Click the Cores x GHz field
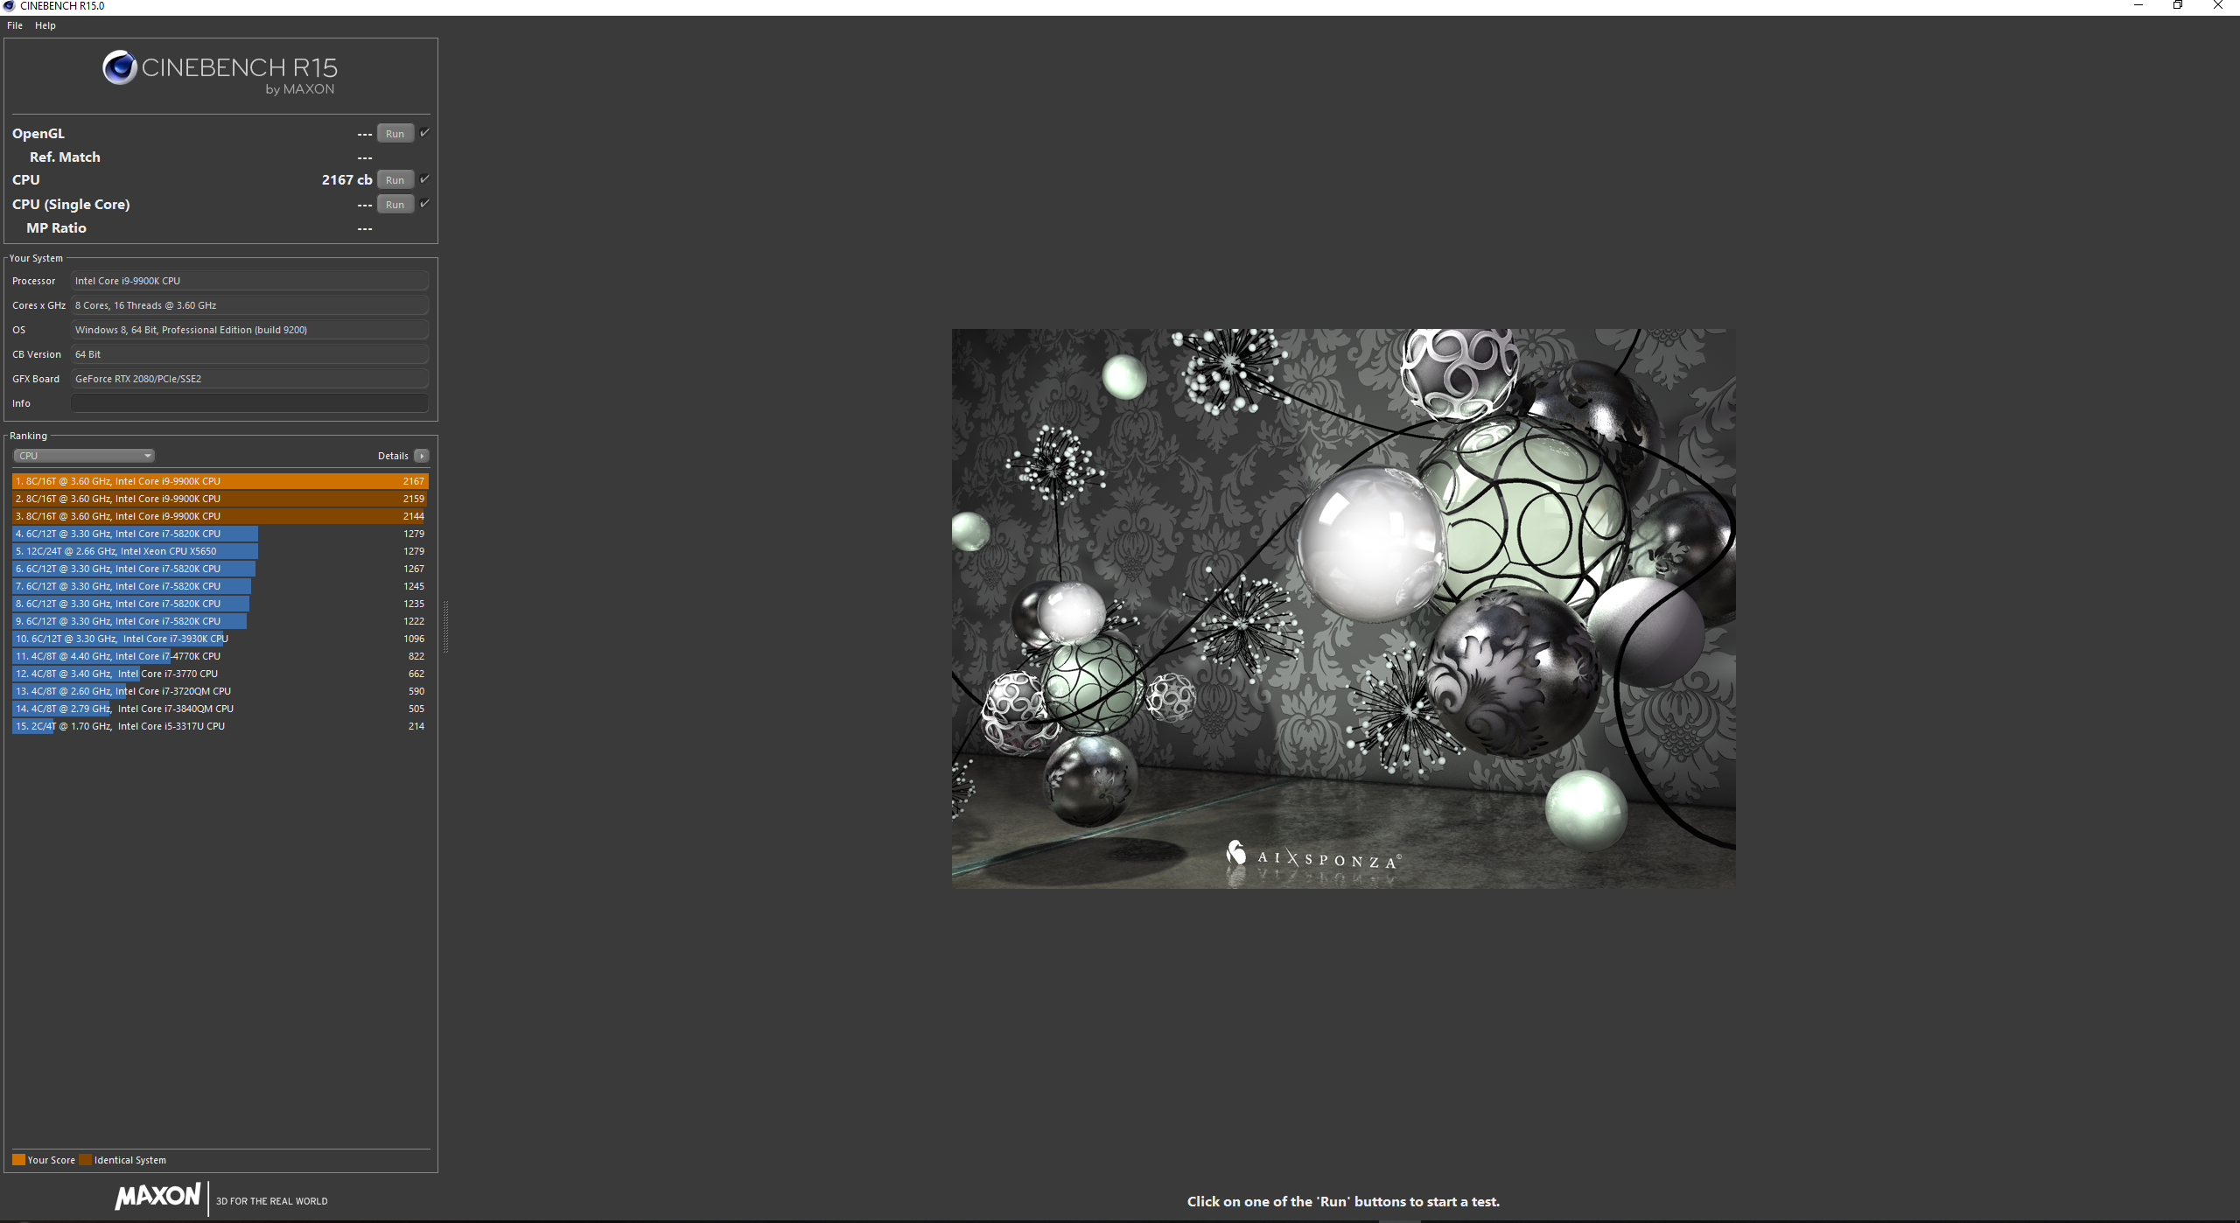Viewport: 2240px width, 1223px height. [x=249, y=305]
